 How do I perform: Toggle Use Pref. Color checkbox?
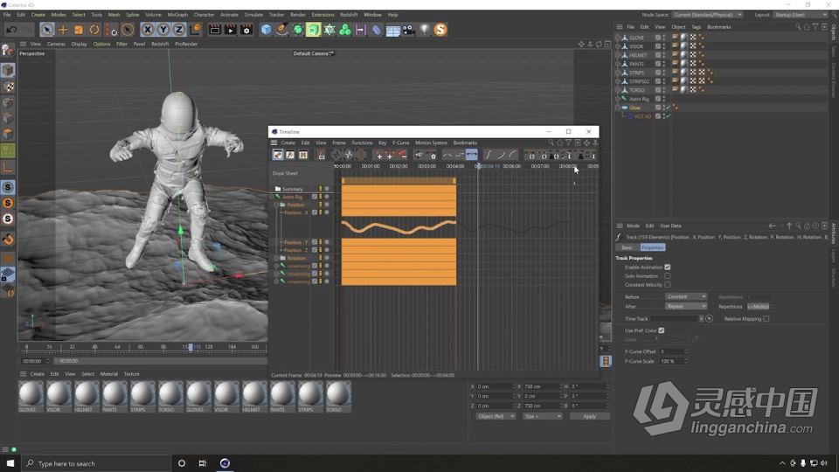[662, 330]
